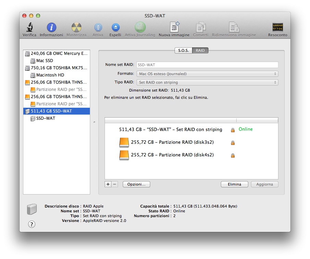Click the Aggiorna button

coord(264,184)
